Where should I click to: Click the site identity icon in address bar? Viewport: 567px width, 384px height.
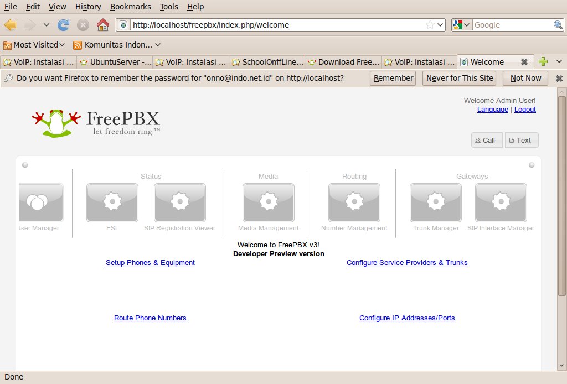pos(123,25)
